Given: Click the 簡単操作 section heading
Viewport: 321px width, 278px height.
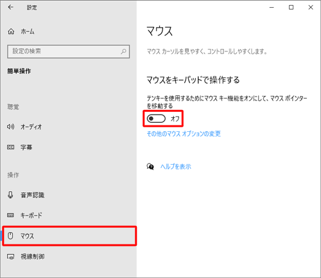Looking at the screenshot, I should pos(19,71).
